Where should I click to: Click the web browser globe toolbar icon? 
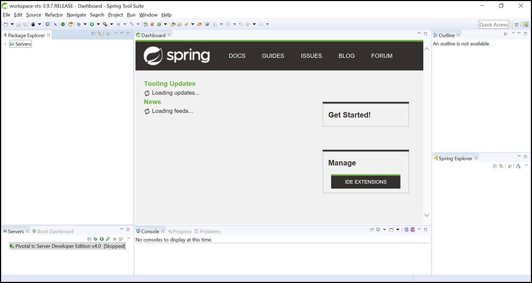click(207, 24)
